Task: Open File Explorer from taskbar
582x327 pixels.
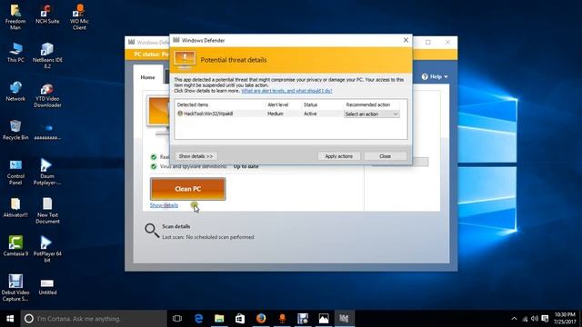Action: 219,319
